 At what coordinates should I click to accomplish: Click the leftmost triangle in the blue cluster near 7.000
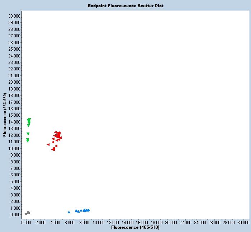pos(76,211)
